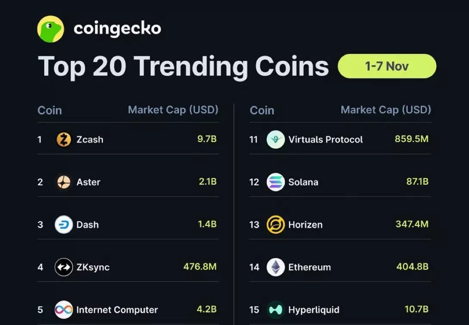This screenshot has width=469, height=325.
Task: Select the 1-7 Nov date badge
Action: coord(387,66)
